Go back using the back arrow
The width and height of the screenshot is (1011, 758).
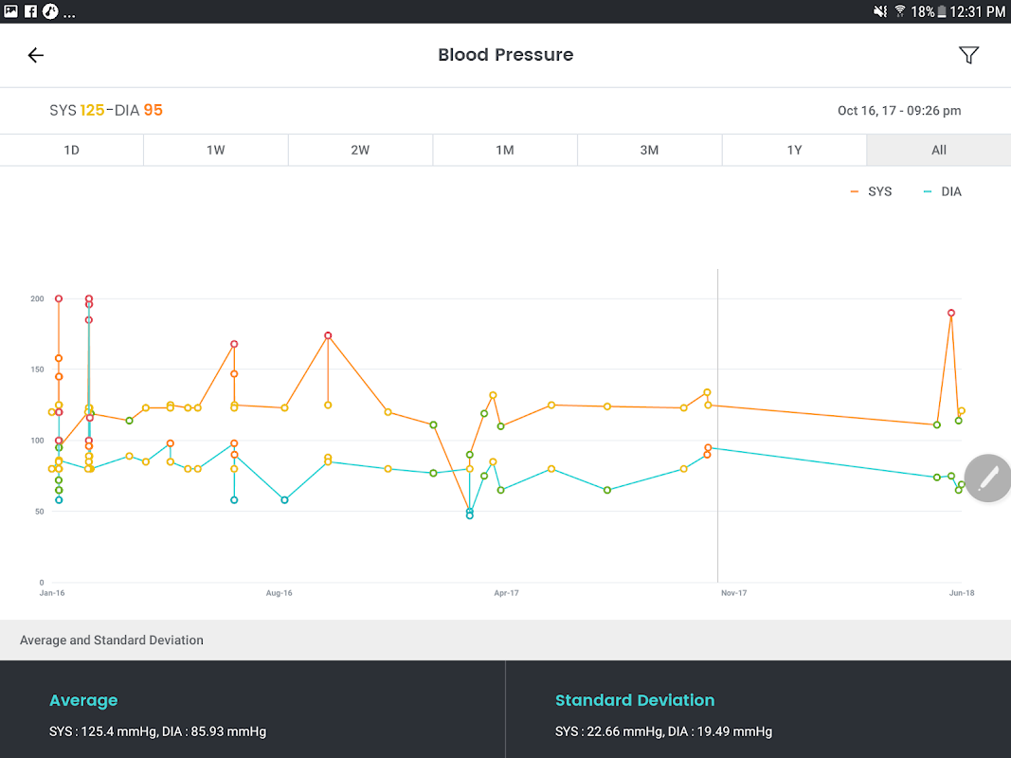click(x=35, y=55)
